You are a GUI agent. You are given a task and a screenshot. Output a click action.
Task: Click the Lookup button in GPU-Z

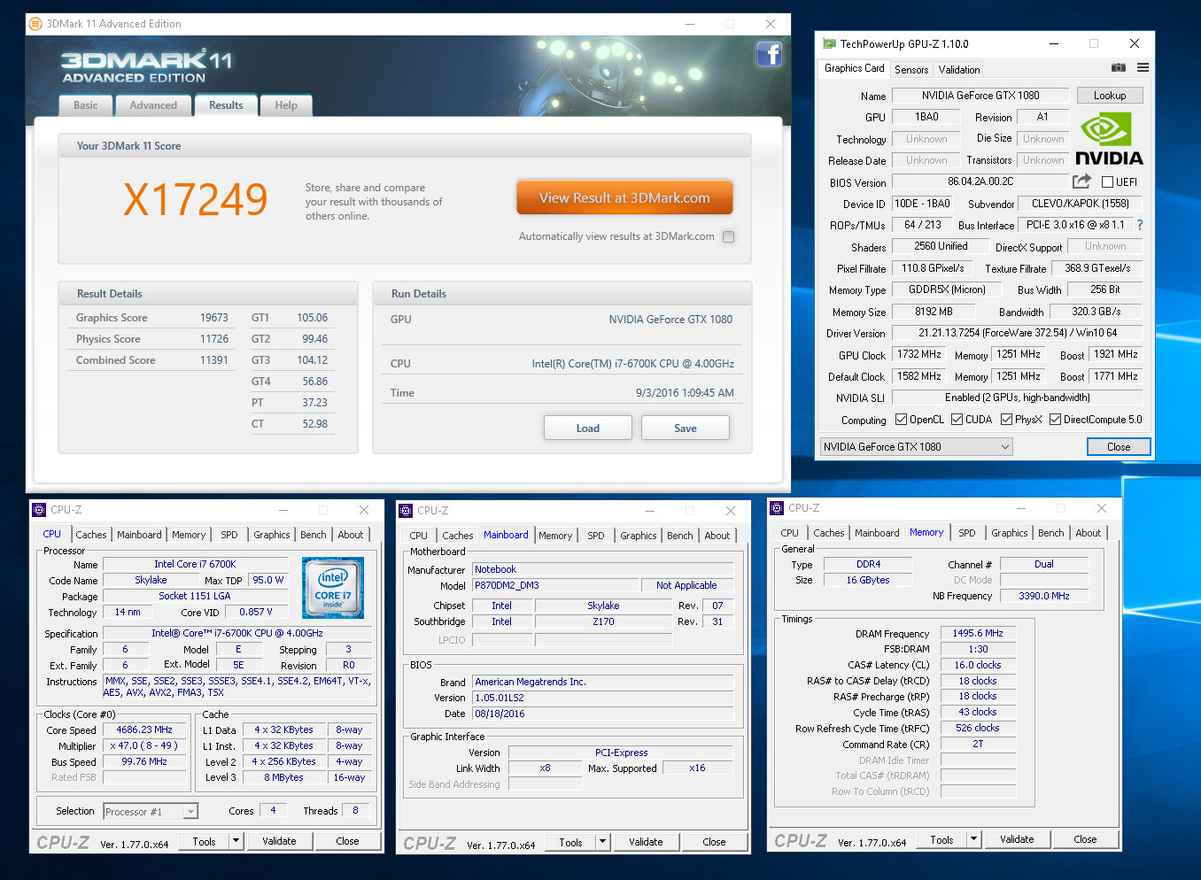pyautogui.click(x=1110, y=96)
